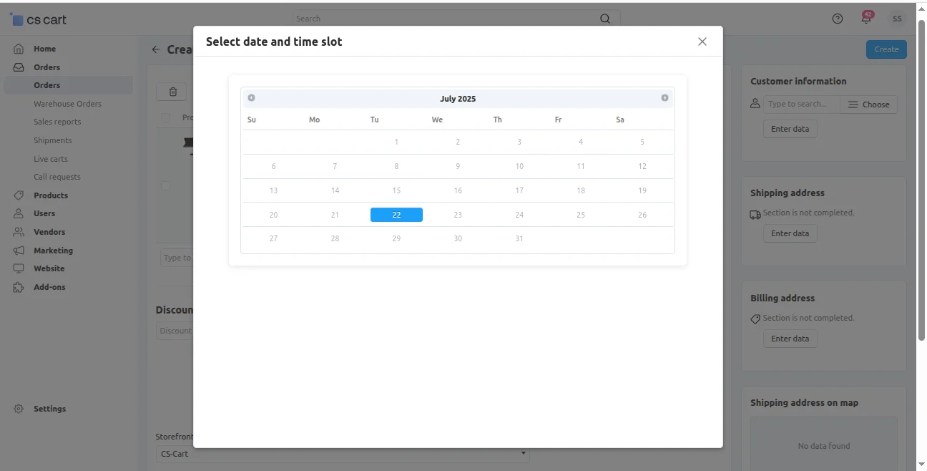The image size is (927, 471).
Task: Click Enter data under Customer information
Action: [x=790, y=129]
